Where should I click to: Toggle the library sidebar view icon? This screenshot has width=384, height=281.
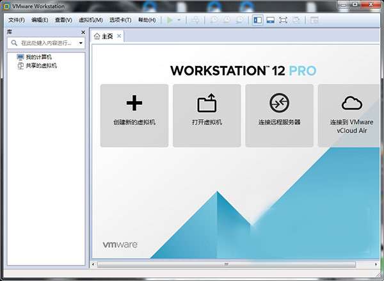[258, 20]
